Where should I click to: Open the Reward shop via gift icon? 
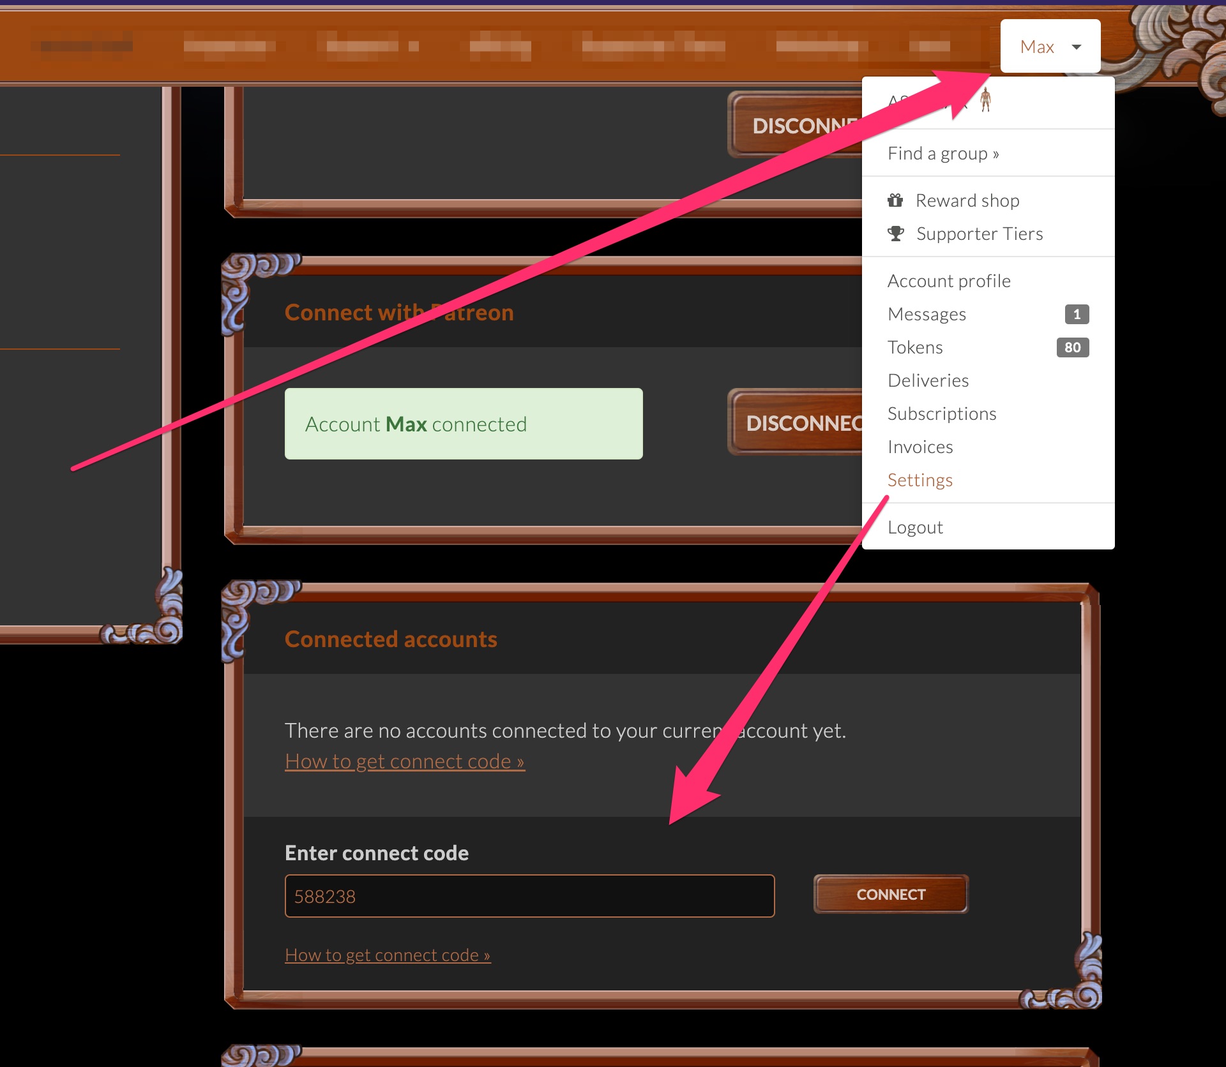896,200
